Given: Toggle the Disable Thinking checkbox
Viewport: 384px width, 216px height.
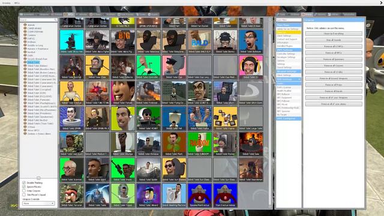Looking at the screenshot, I should 24,182.
